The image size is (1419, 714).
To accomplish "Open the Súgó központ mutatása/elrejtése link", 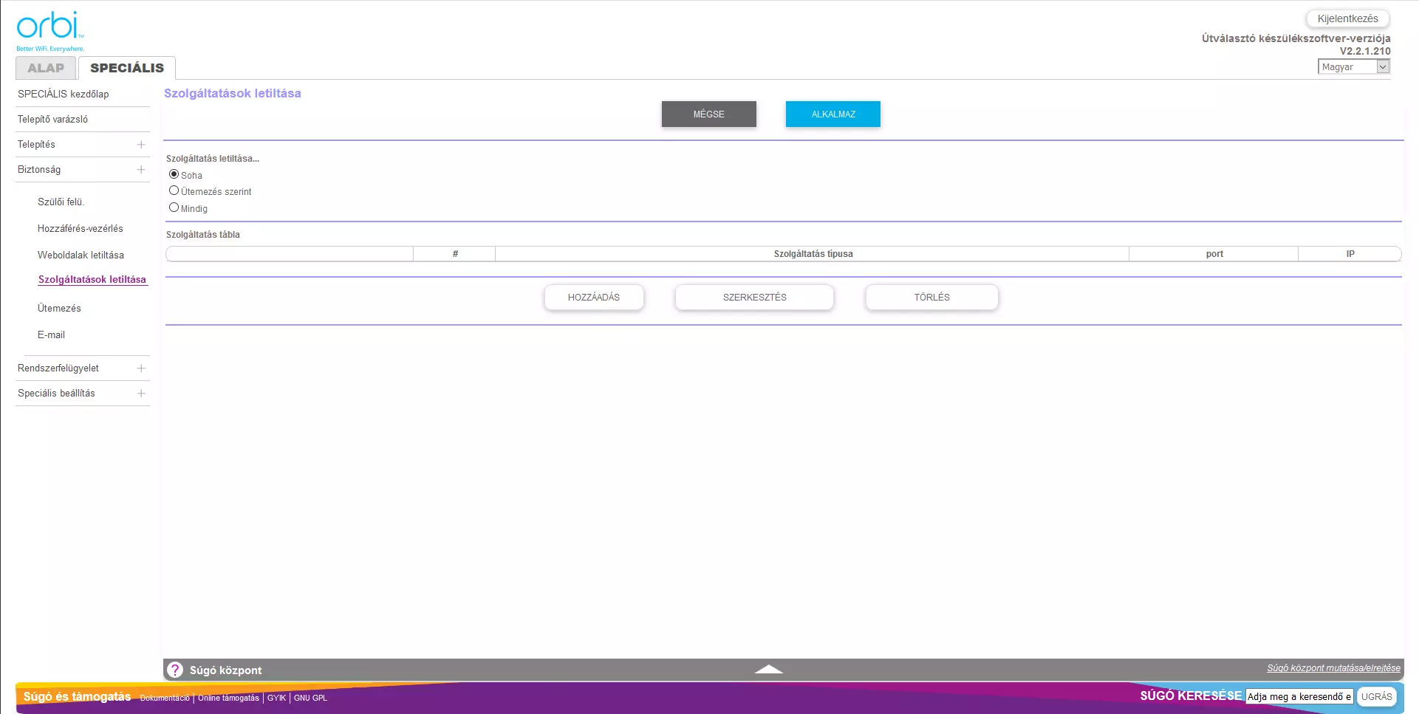I will click(x=1333, y=667).
